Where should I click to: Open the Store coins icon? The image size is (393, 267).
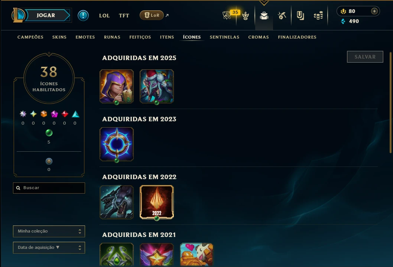(x=318, y=16)
